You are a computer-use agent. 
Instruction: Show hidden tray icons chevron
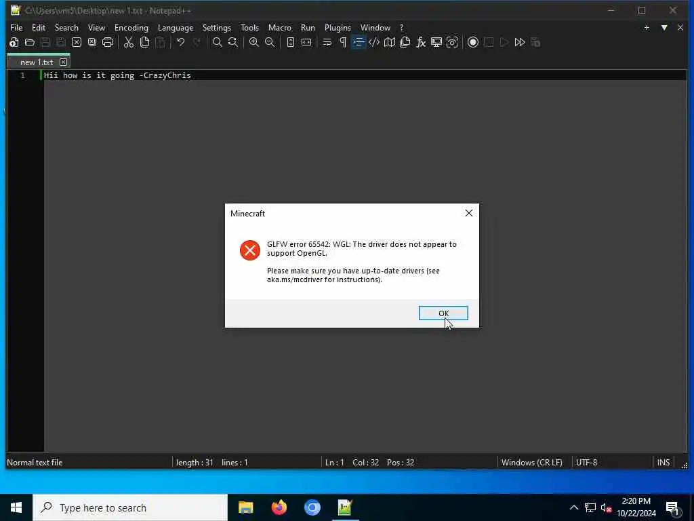pos(573,507)
